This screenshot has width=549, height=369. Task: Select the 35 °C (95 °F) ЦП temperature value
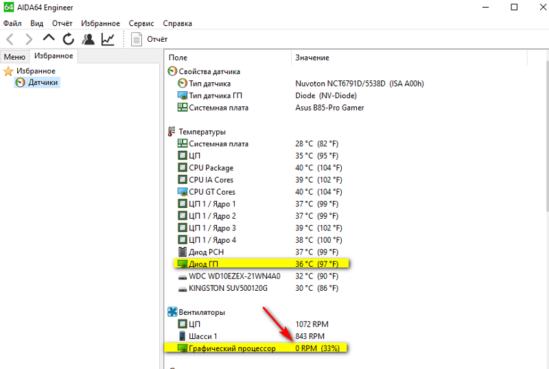pos(317,156)
